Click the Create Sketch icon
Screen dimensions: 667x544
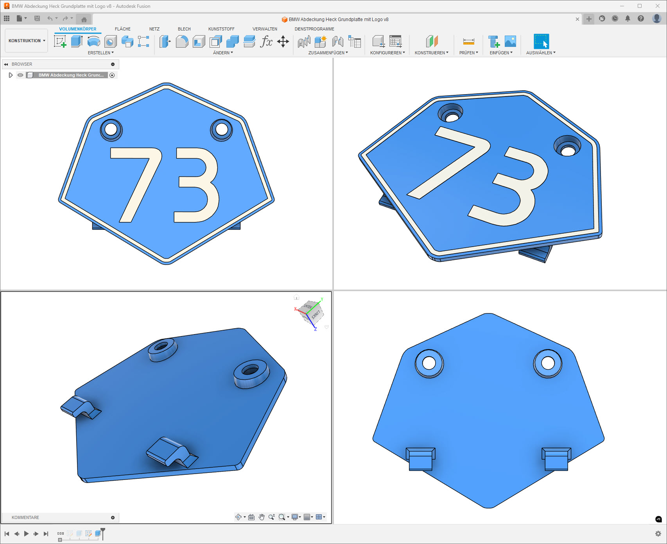(60, 41)
